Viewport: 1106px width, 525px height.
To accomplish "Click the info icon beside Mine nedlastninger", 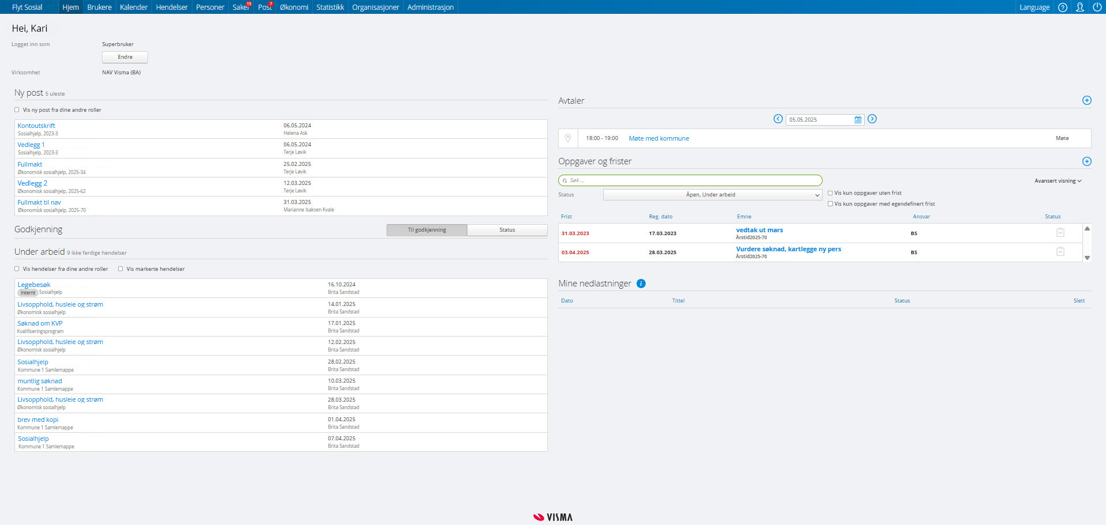I will click(x=641, y=284).
